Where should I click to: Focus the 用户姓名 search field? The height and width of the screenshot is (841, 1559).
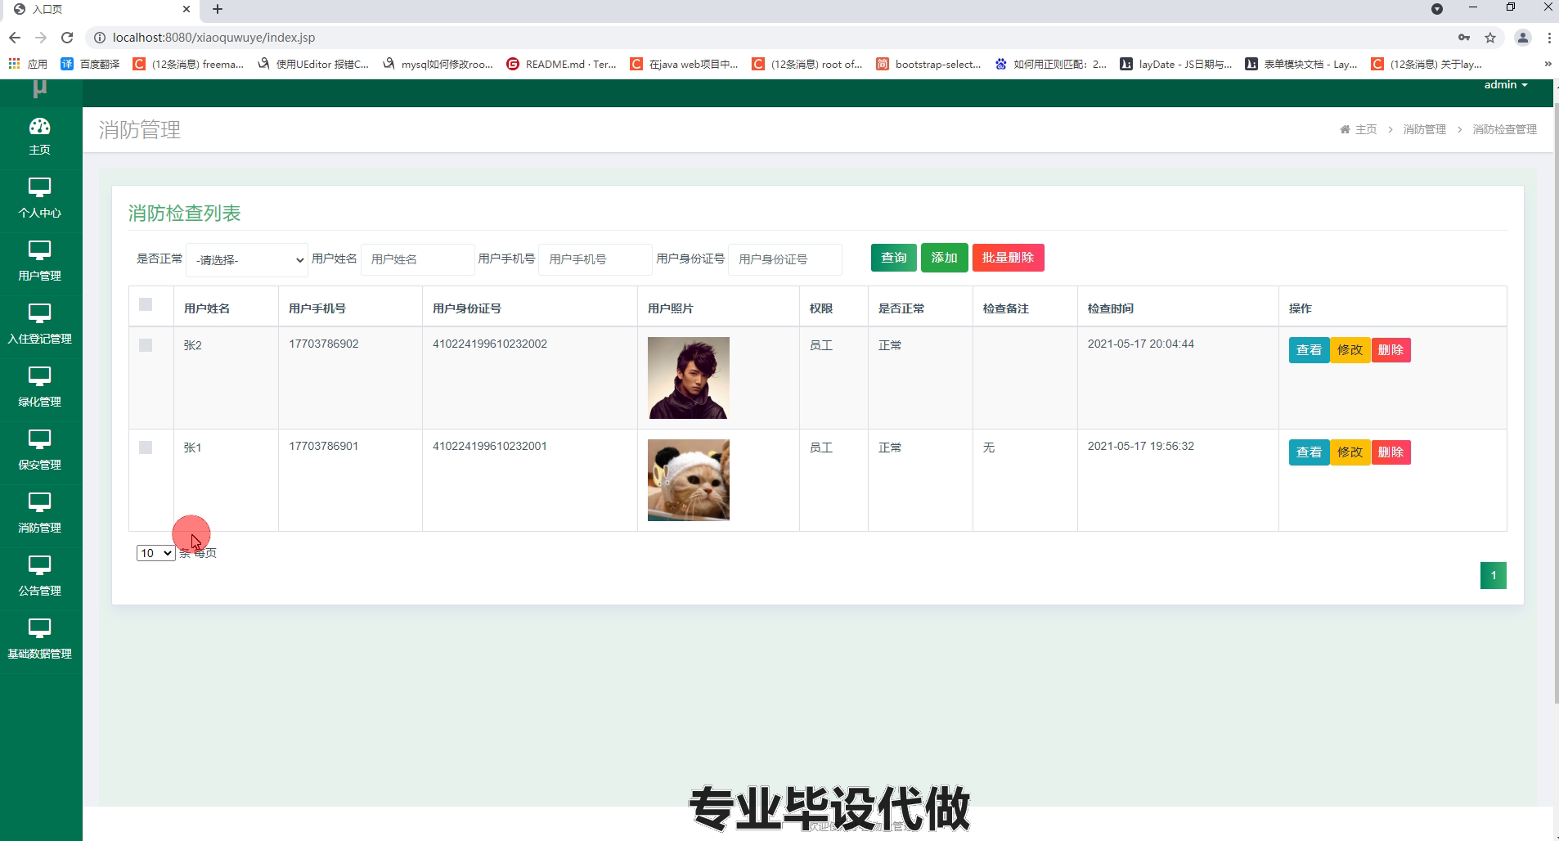click(417, 259)
